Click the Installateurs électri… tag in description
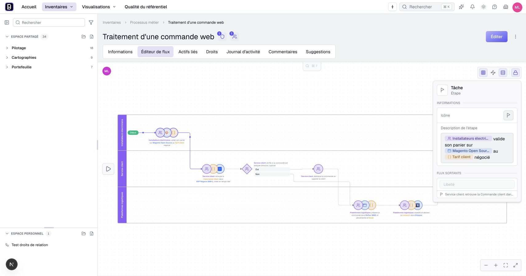 (x=468, y=138)
